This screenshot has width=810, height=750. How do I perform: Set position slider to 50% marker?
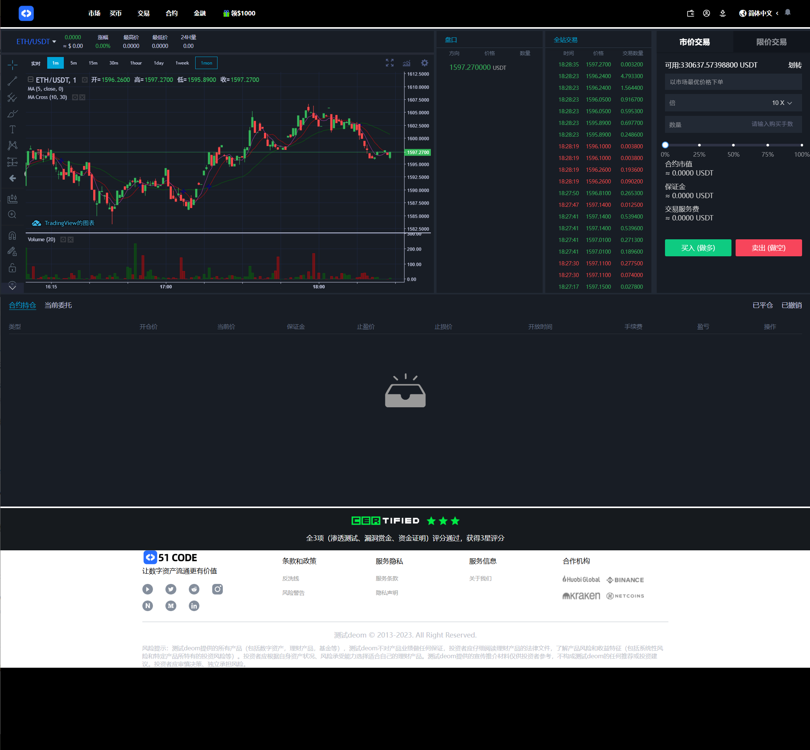(x=733, y=145)
